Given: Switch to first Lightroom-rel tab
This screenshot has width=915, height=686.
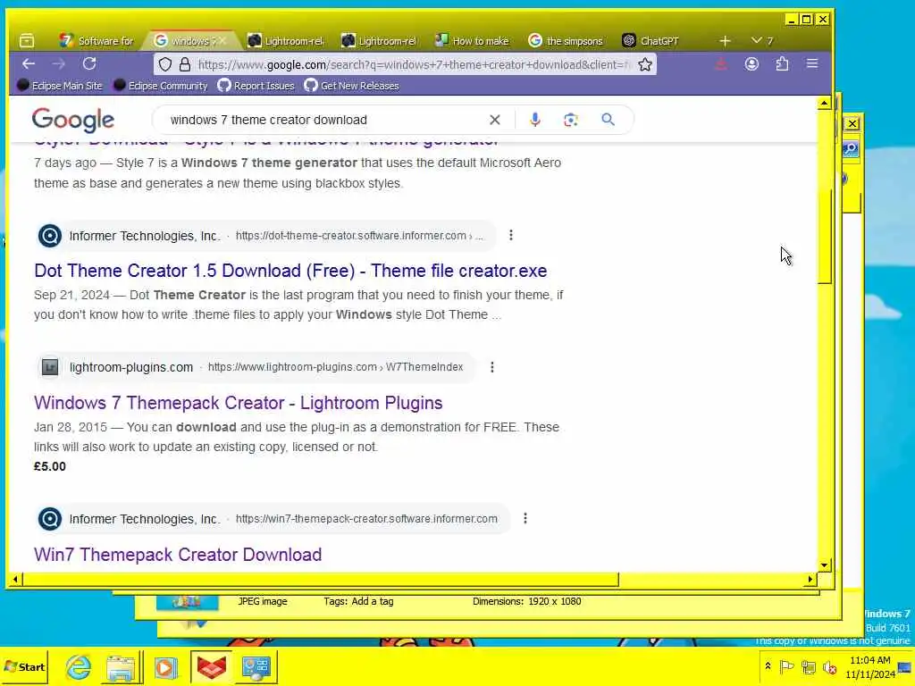Looking at the screenshot, I should coord(285,41).
